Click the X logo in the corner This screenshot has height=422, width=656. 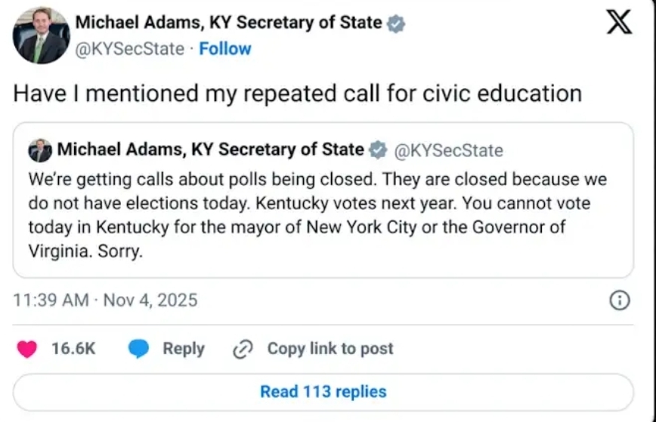click(x=619, y=23)
